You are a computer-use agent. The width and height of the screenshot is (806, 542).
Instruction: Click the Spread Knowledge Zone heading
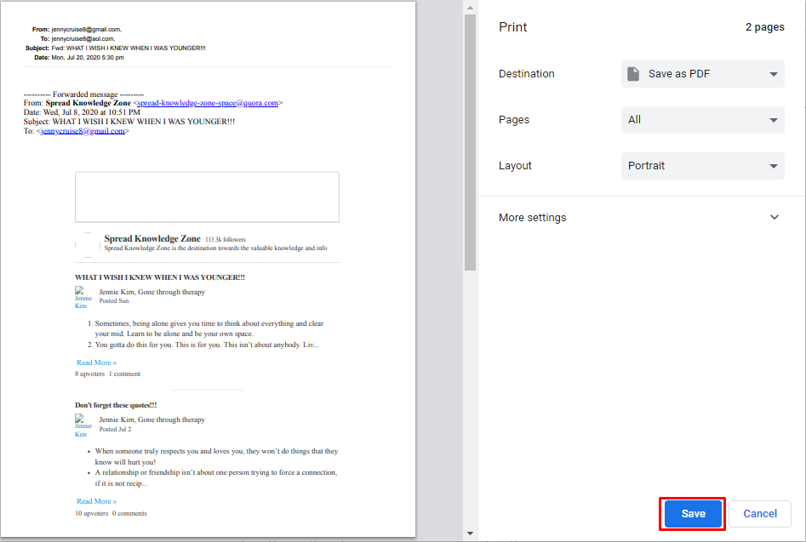(x=152, y=238)
